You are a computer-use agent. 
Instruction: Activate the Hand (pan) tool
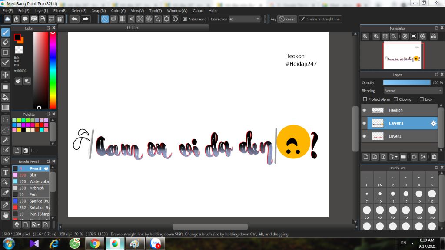tap(6, 215)
